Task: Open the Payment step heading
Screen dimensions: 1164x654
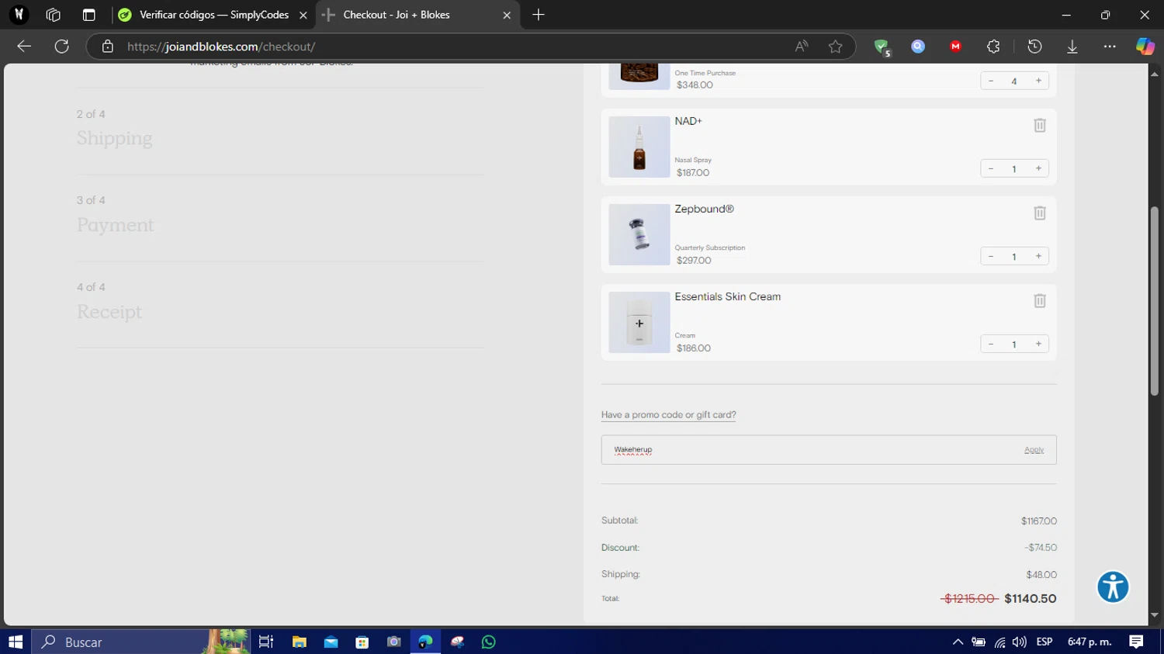Action: 115,225
